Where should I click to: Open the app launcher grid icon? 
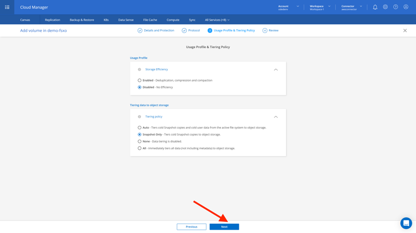pyautogui.click(x=7, y=7)
